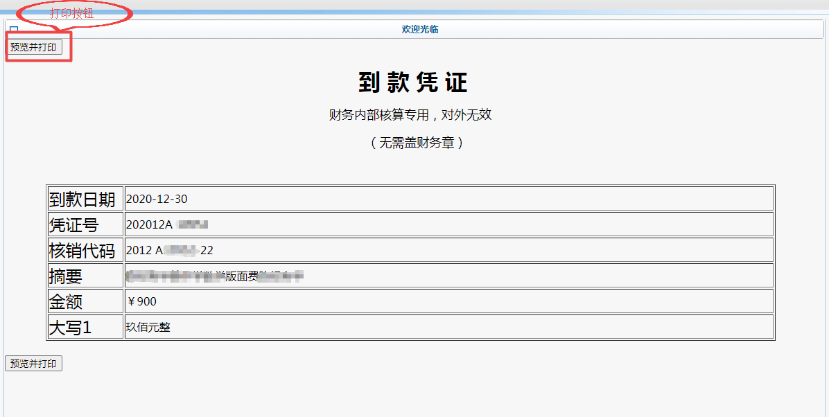Click the 玖佰元整 amount in words
Screen dimensions: 829x417
[x=148, y=327]
